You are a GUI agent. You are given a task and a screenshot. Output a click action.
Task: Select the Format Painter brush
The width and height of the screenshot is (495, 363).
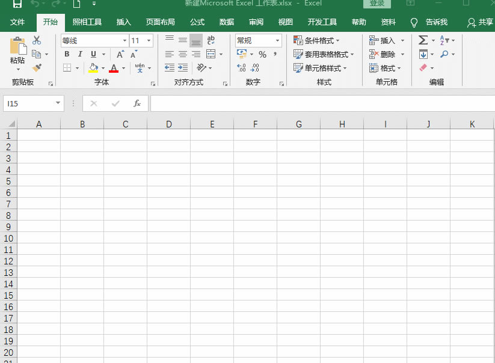[x=37, y=67]
